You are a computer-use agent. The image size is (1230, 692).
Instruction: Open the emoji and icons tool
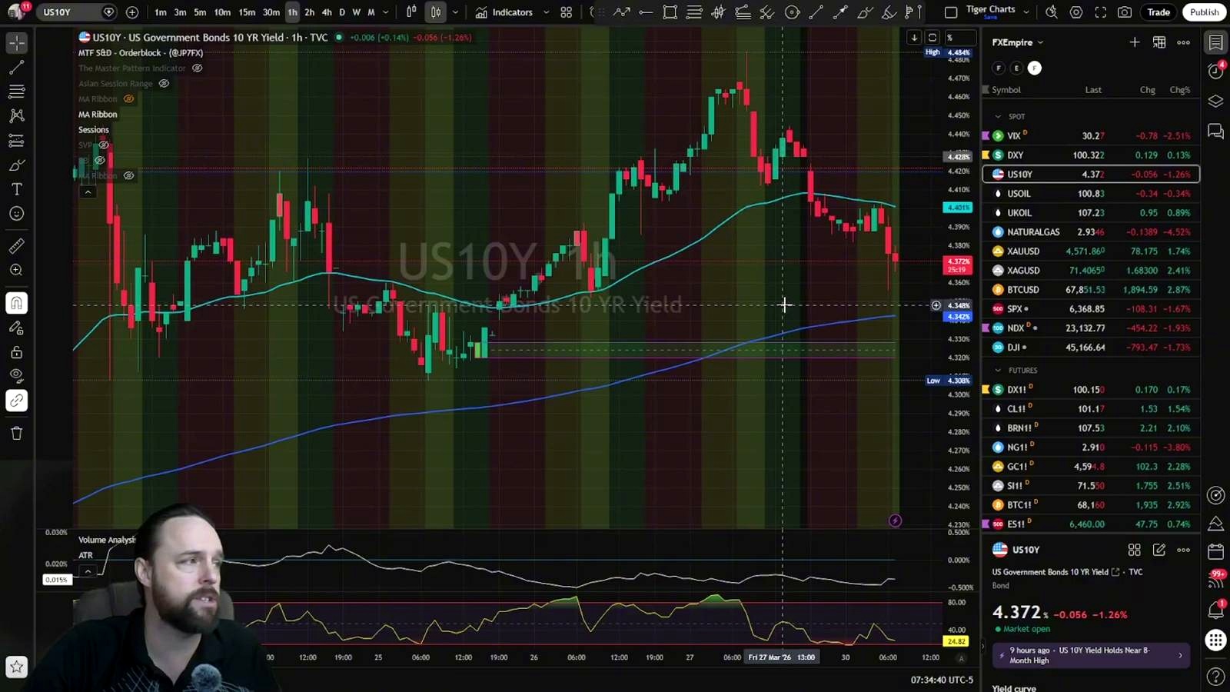click(x=16, y=214)
